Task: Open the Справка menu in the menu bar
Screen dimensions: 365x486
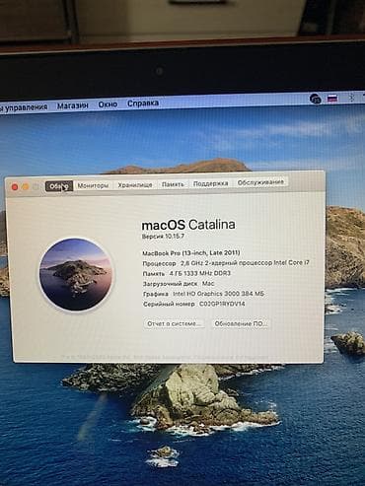Action: tap(143, 104)
